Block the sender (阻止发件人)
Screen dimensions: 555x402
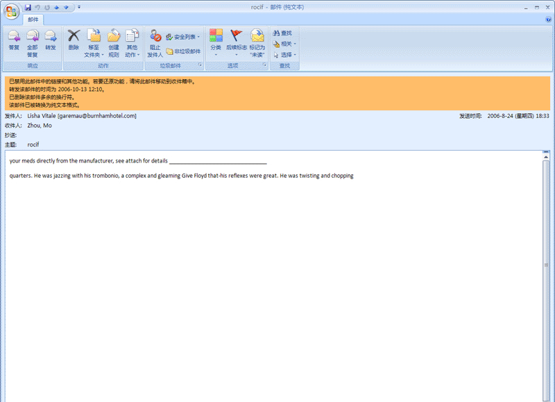[155, 42]
